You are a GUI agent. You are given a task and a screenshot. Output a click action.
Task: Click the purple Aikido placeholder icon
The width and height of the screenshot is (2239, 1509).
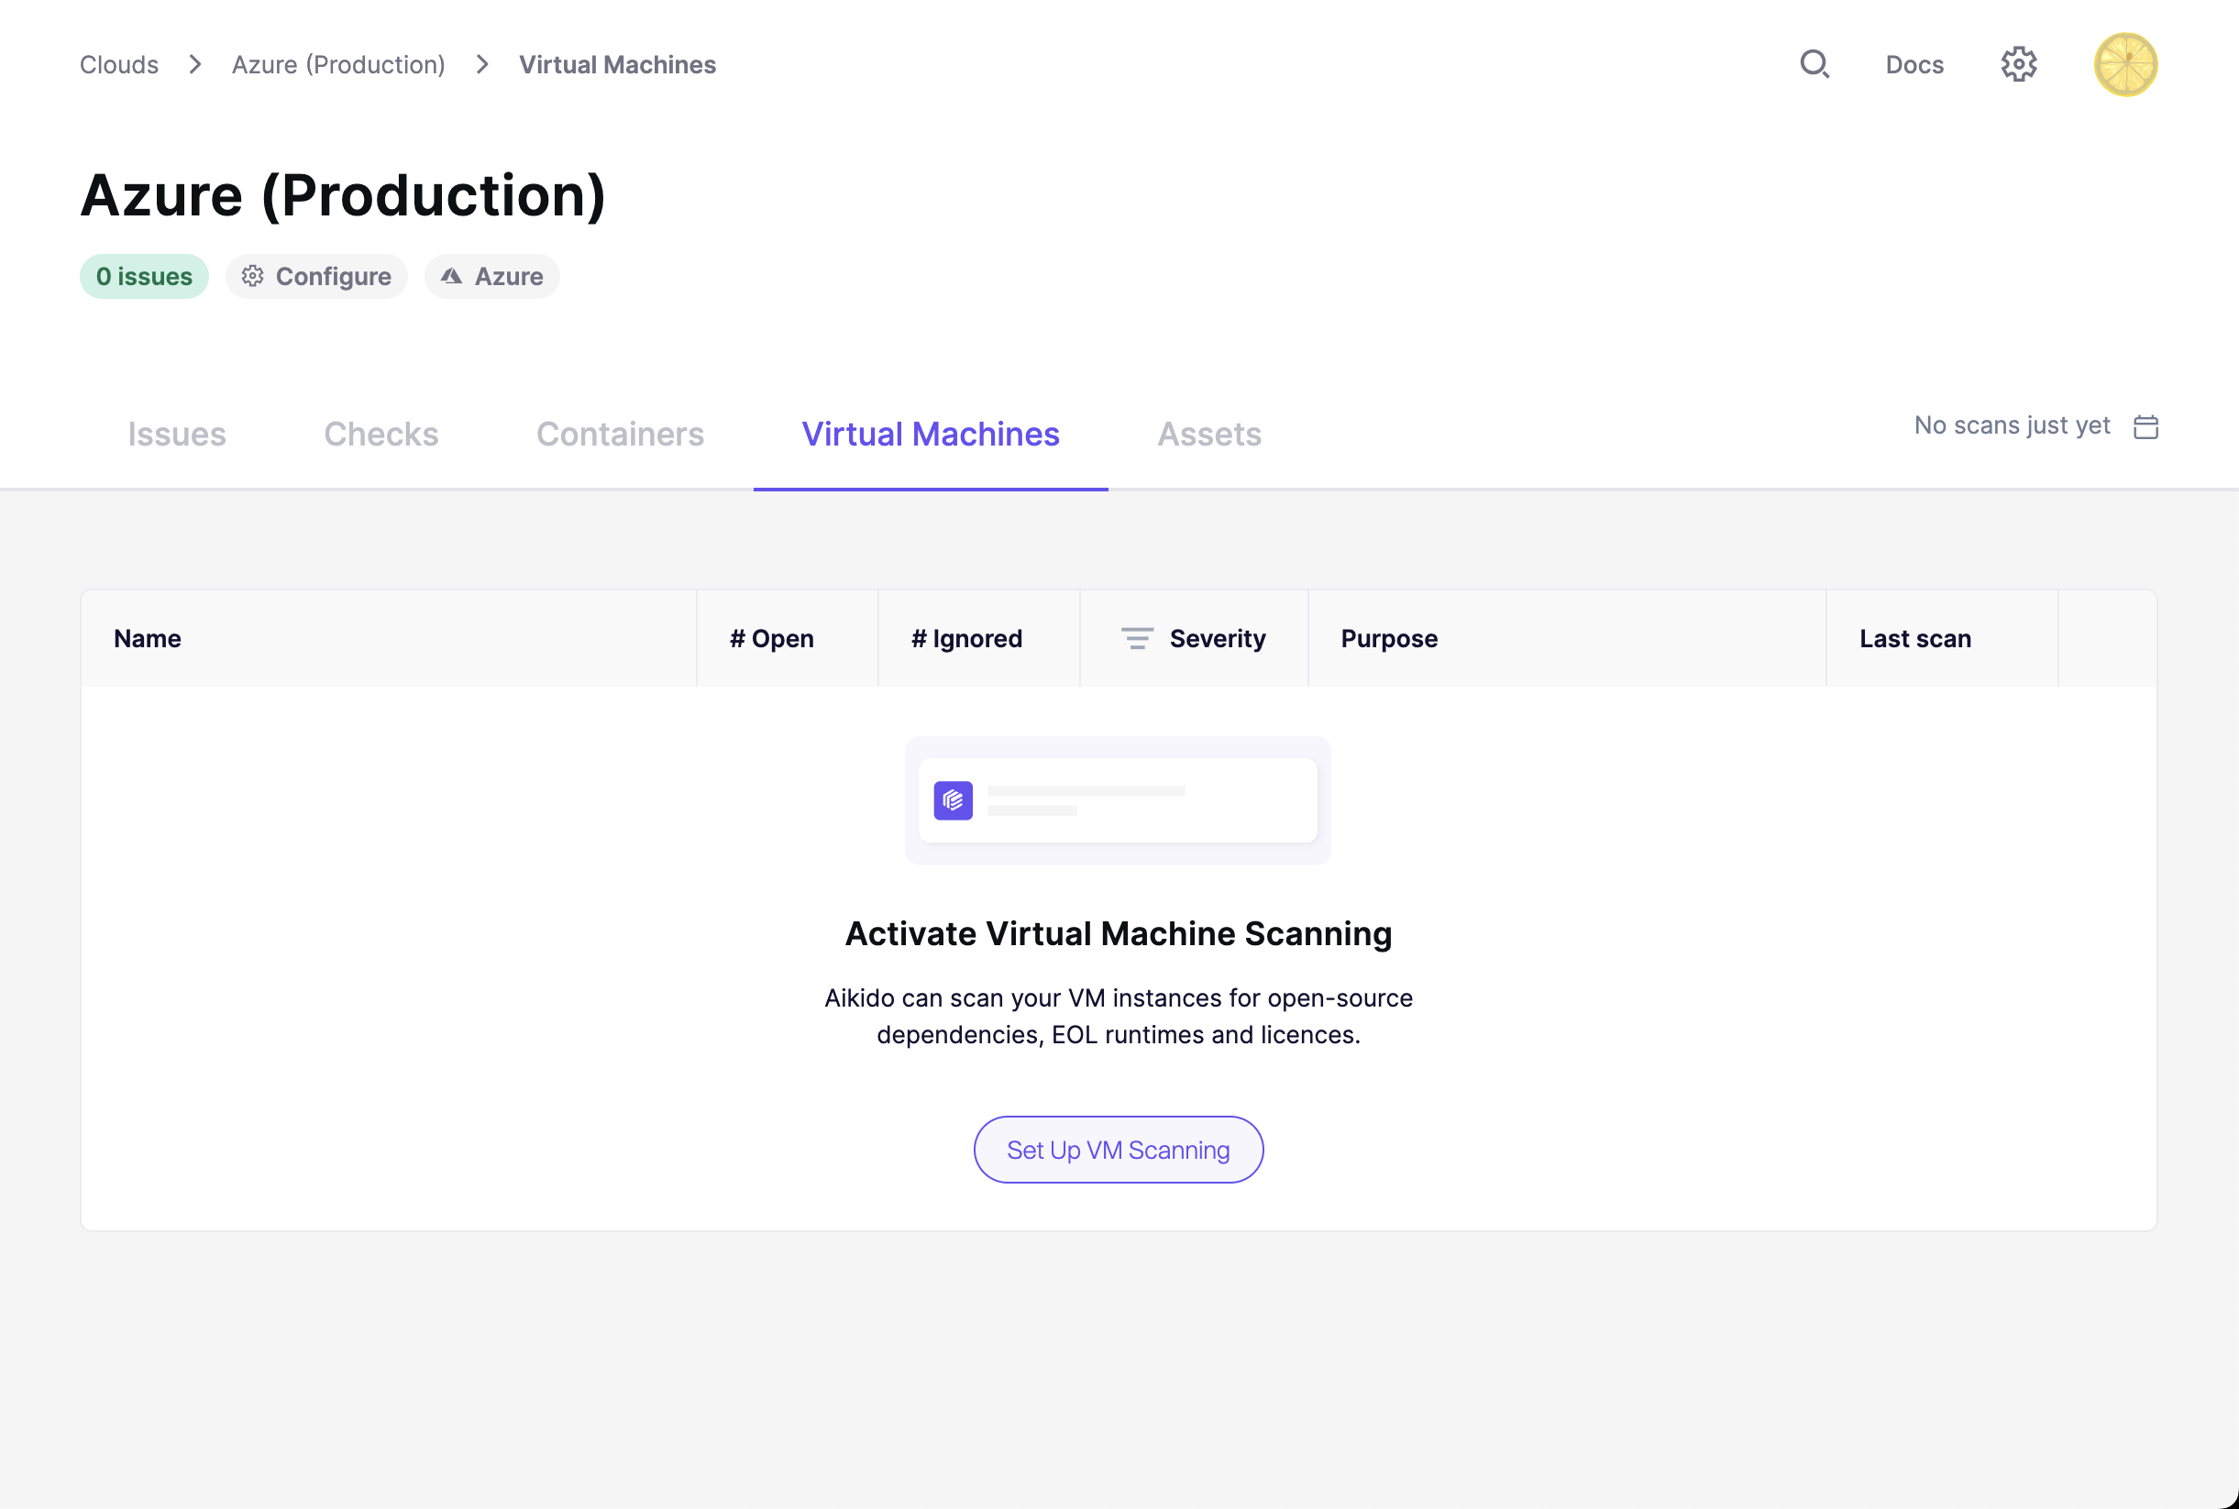[x=953, y=799]
